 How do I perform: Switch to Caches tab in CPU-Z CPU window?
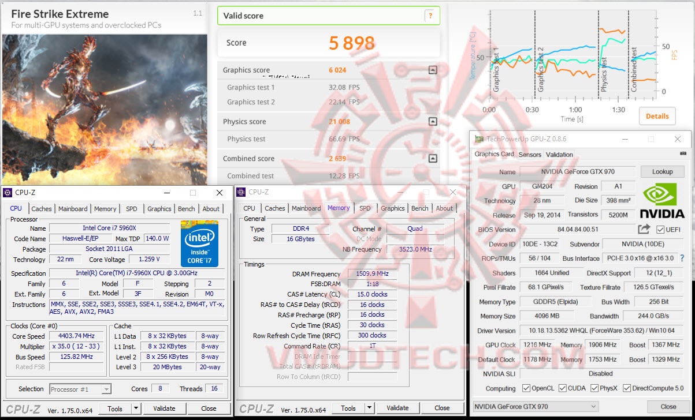[42, 209]
